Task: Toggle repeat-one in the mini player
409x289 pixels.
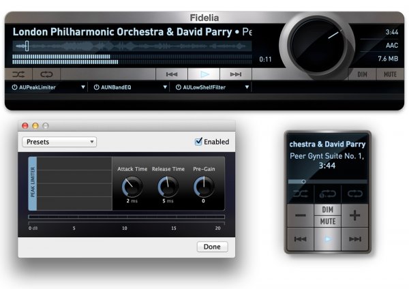Action: pyautogui.click(x=328, y=194)
